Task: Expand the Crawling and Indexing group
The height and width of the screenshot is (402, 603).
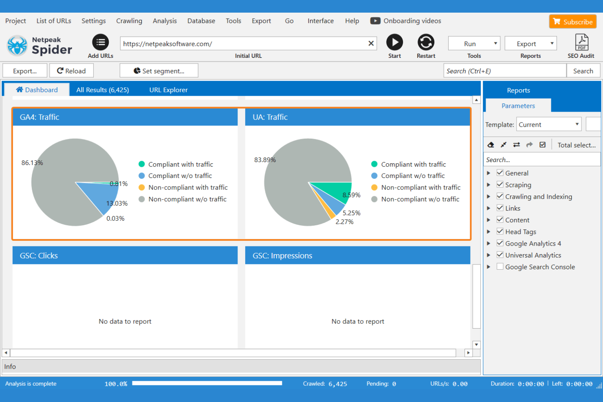Action: click(x=489, y=197)
